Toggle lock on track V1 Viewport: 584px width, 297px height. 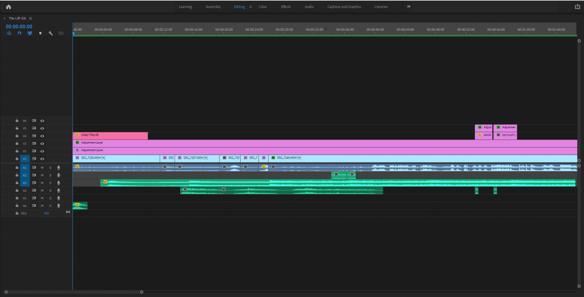click(x=17, y=158)
